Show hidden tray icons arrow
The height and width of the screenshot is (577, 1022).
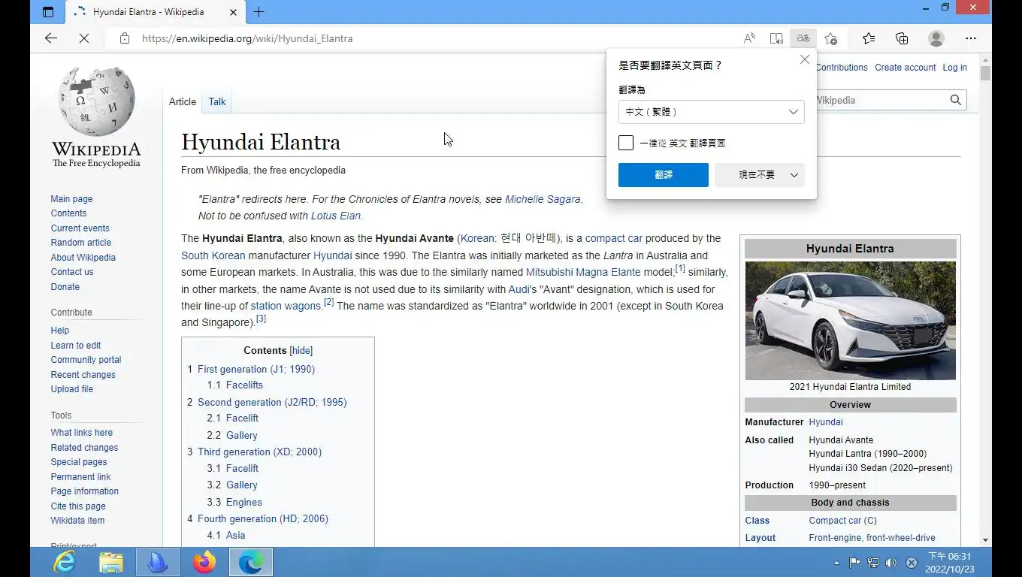[836, 563]
